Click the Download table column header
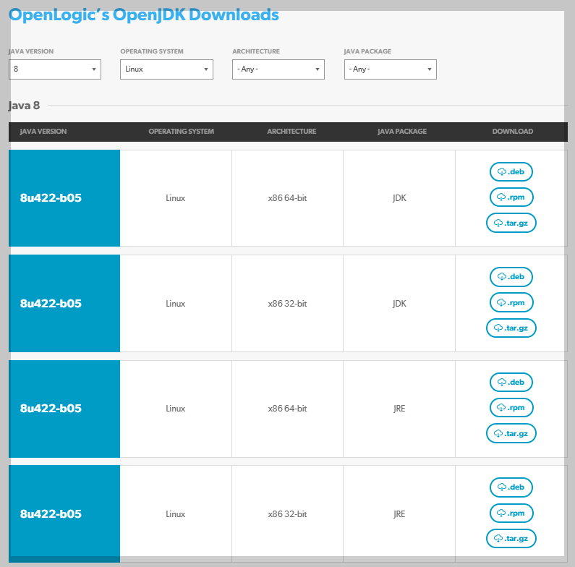Screen dimensions: 575x567 513,132
